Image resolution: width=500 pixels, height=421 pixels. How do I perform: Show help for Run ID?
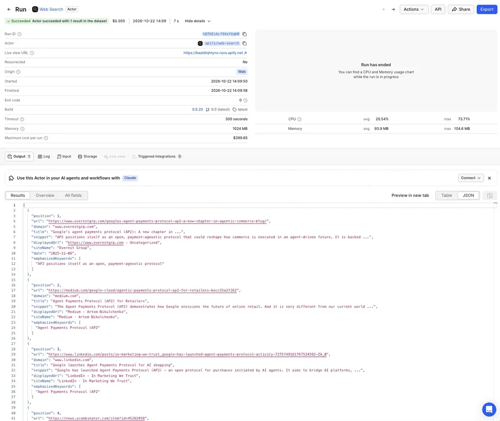click(x=20, y=34)
